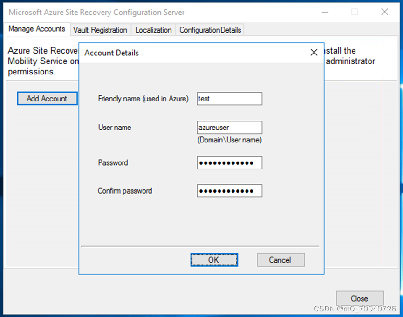
Task: Click the Microsoft Azure Site Recovery Configuration Server title
Action: pyautogui.click(x=96, y=12)
